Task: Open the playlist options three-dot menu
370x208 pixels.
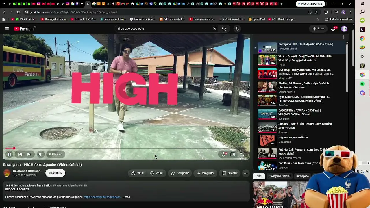Action: 343,37
